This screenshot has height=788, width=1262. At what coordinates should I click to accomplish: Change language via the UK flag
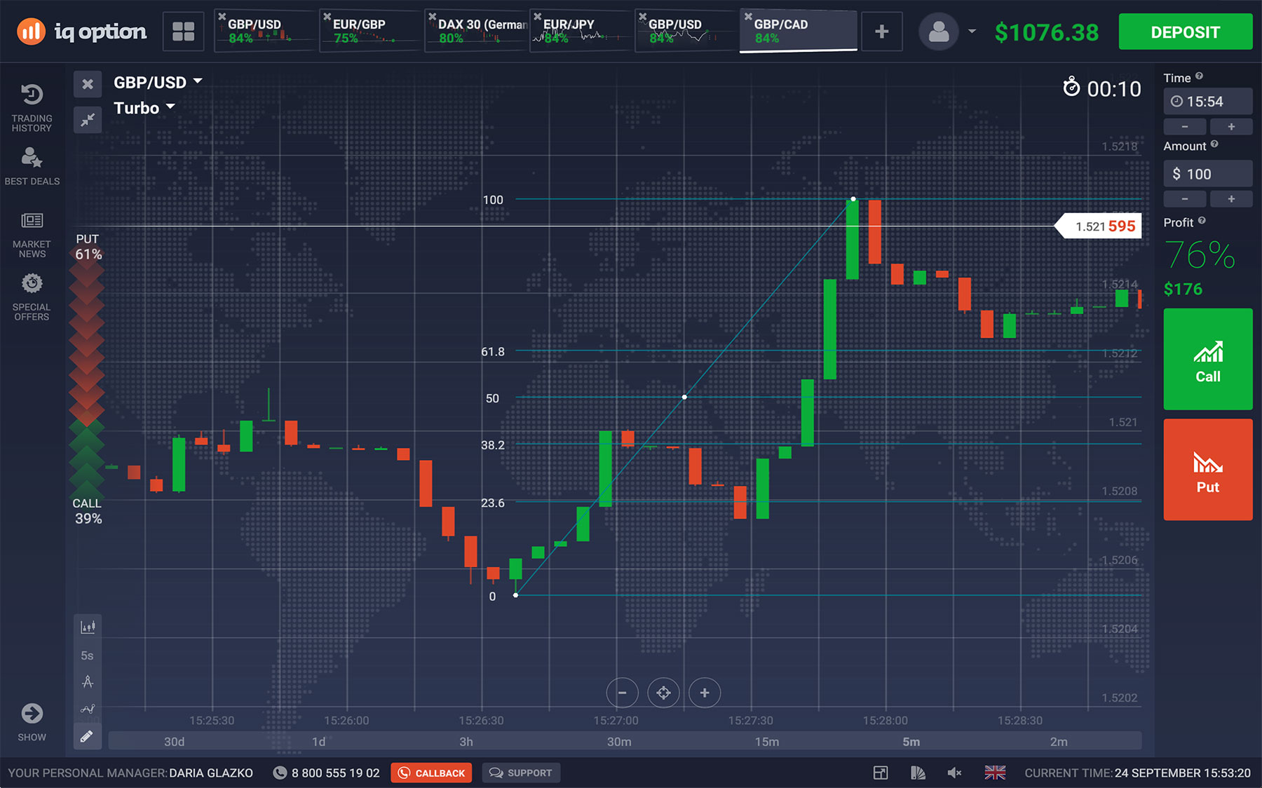[995, 773]
